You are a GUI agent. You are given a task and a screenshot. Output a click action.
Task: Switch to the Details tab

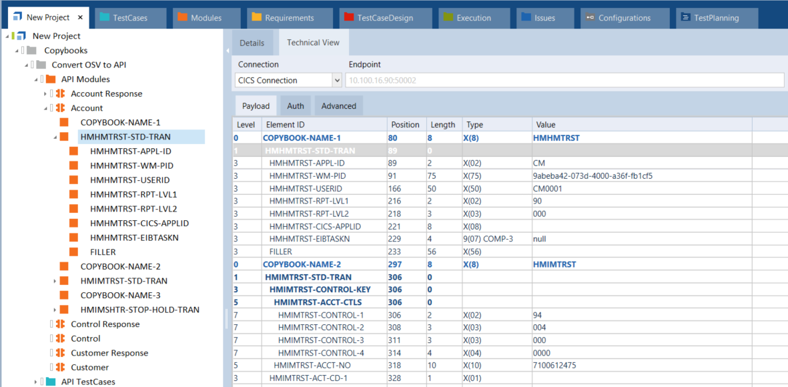pyautogui.click(x=252, y=43)
